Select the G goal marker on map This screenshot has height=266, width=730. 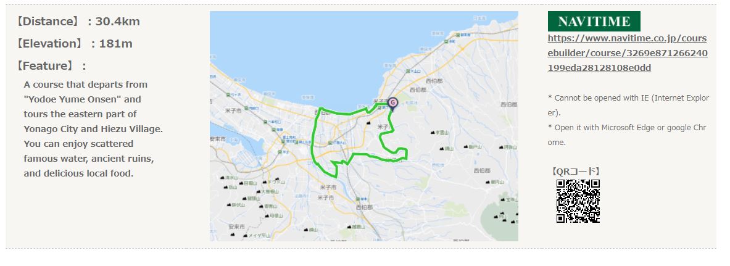pos(393,104)
